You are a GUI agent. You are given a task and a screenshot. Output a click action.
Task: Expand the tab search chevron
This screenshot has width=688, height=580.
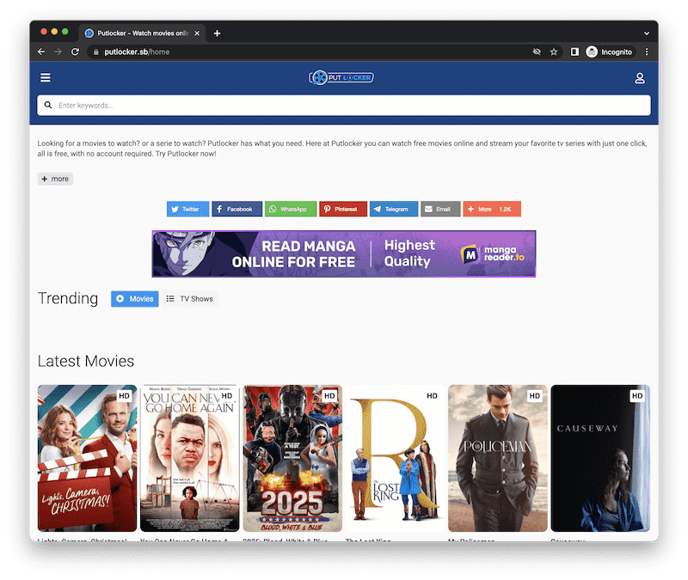click(647, 34)
